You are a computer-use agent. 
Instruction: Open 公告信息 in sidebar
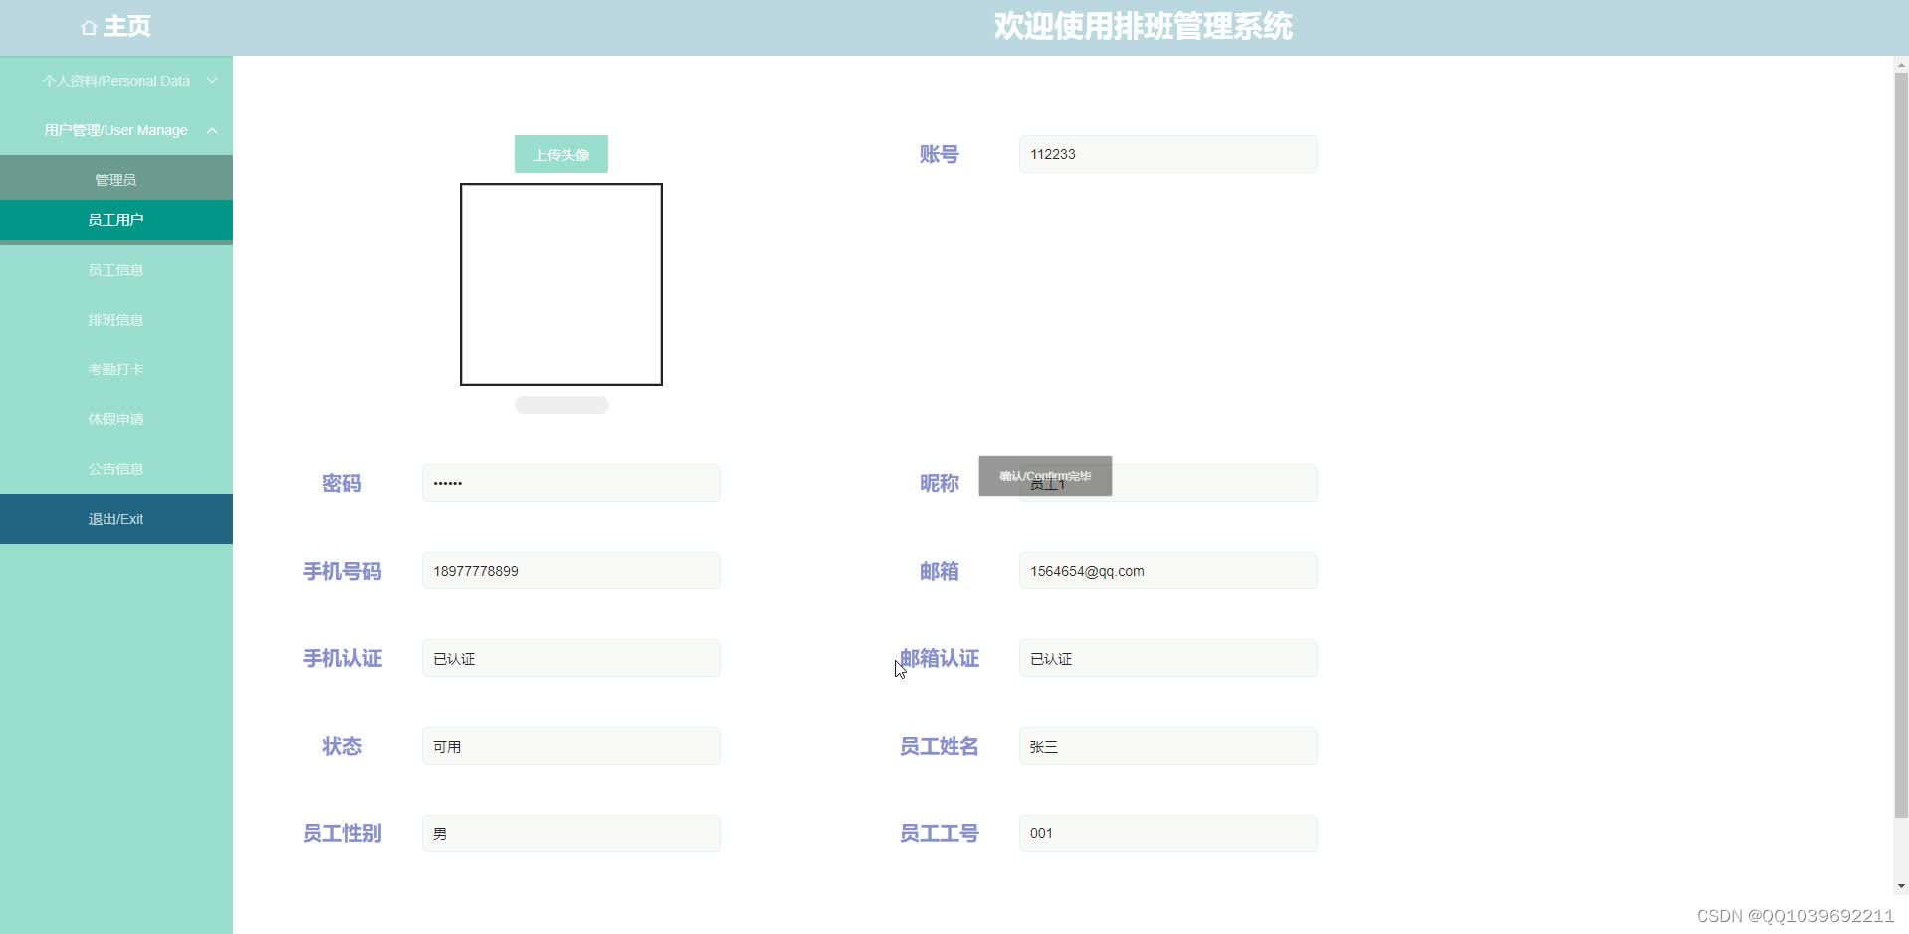tap(116, 469)
